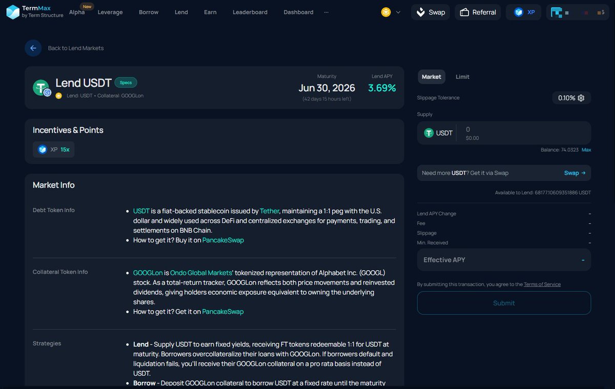
Task: Click the Effective APY row
Action: 504,260
